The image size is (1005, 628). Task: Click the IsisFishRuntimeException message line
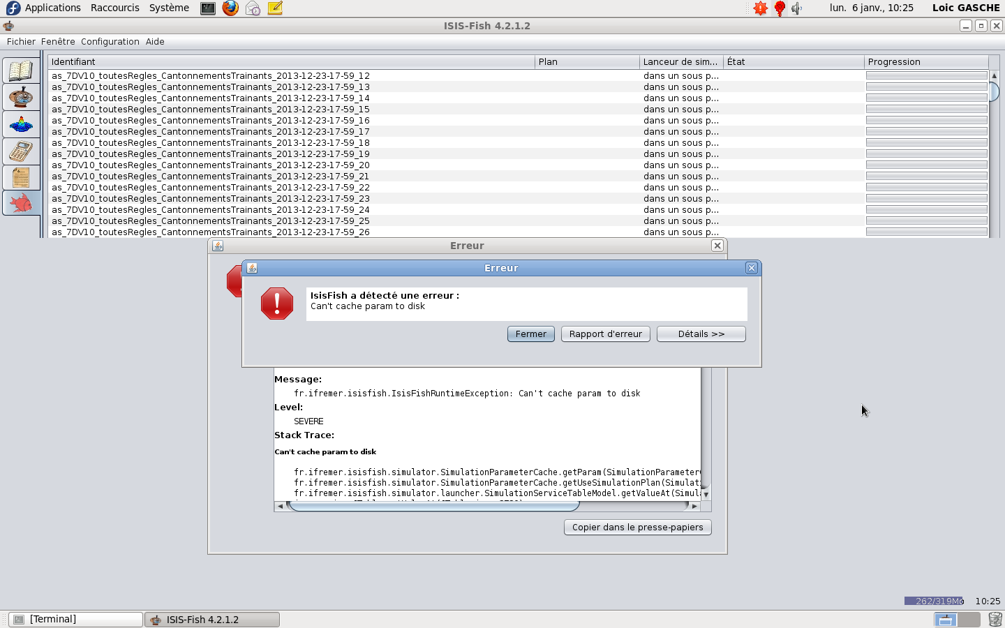(467, 394)
